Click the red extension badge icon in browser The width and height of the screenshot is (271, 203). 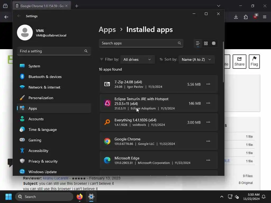(255, 17)
